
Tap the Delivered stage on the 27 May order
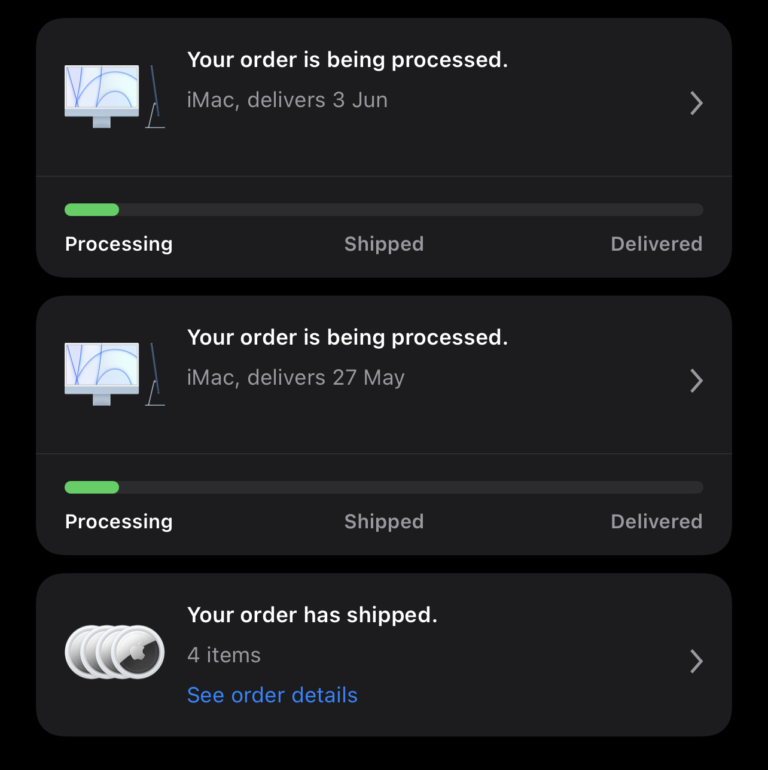coord(656,522)
